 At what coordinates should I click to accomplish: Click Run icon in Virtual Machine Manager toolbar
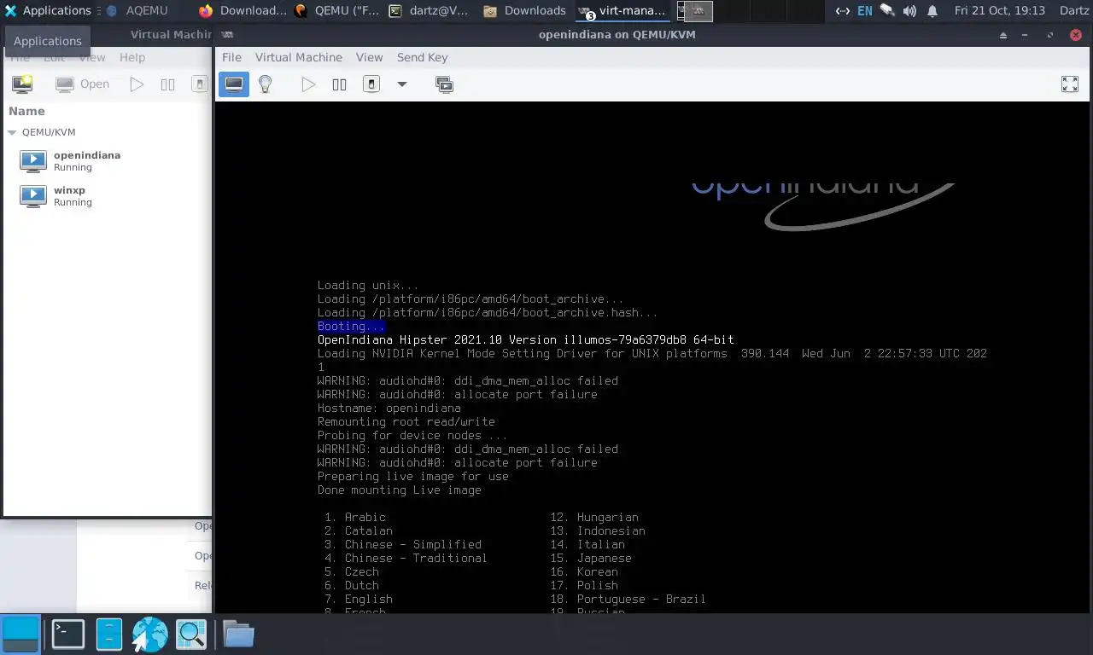pos(137,84)
